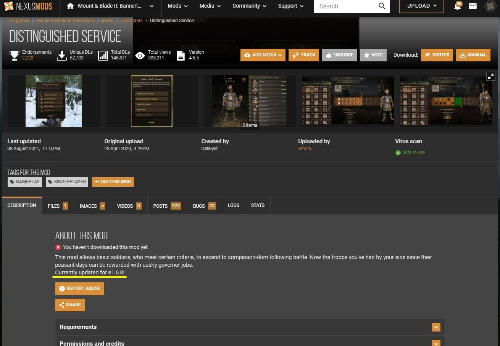Image resolution: width=500 pixels, height=346 pixels.
Task: Click the Total DLs chart icon
Action: [103, 56]
